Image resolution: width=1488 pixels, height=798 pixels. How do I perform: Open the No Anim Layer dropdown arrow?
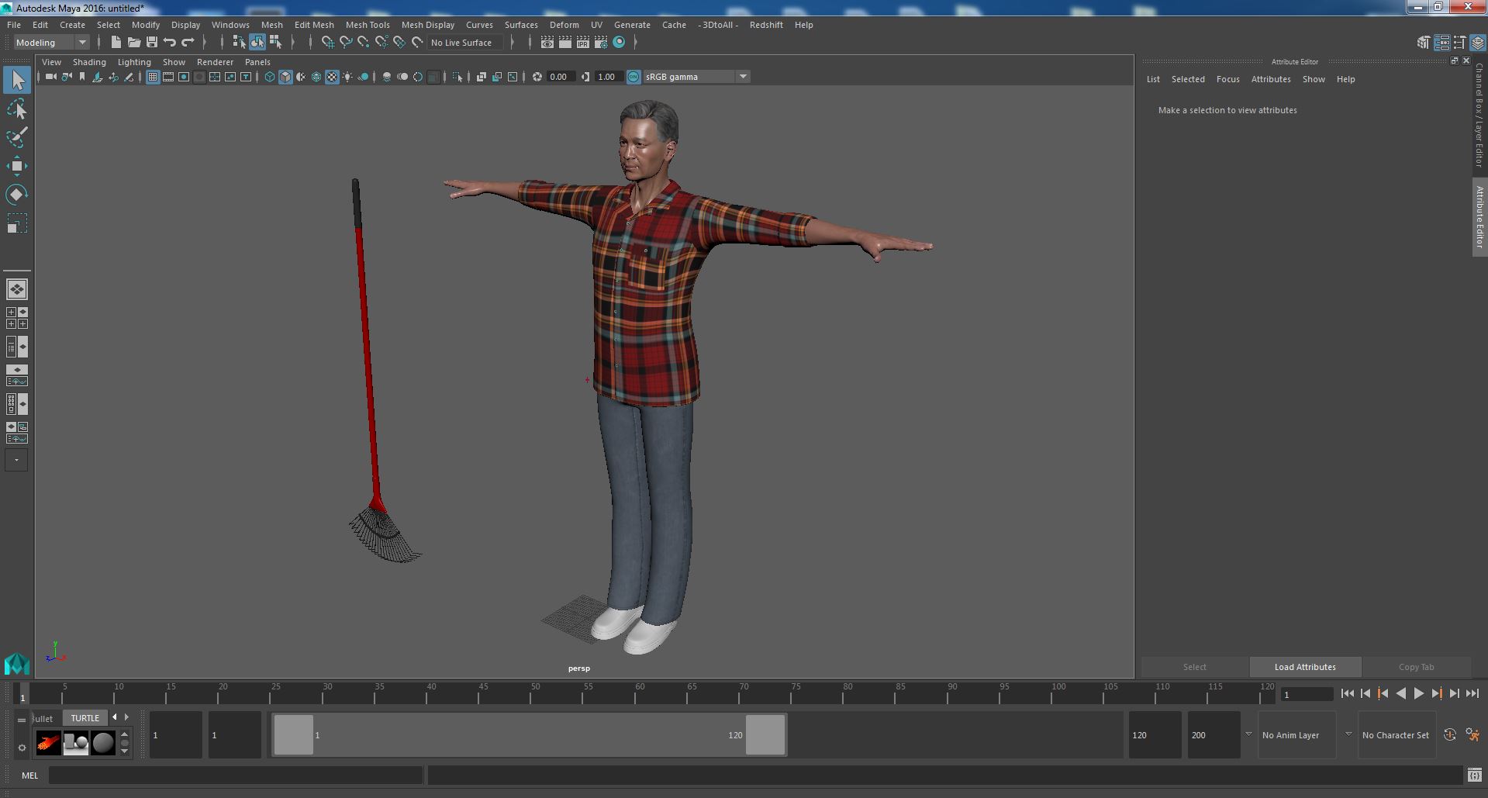pos(1248,734)
